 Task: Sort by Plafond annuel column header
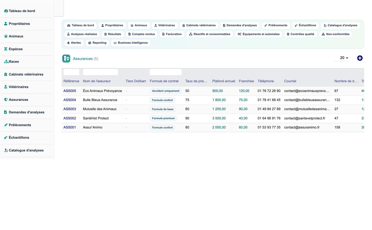[224, 81]
